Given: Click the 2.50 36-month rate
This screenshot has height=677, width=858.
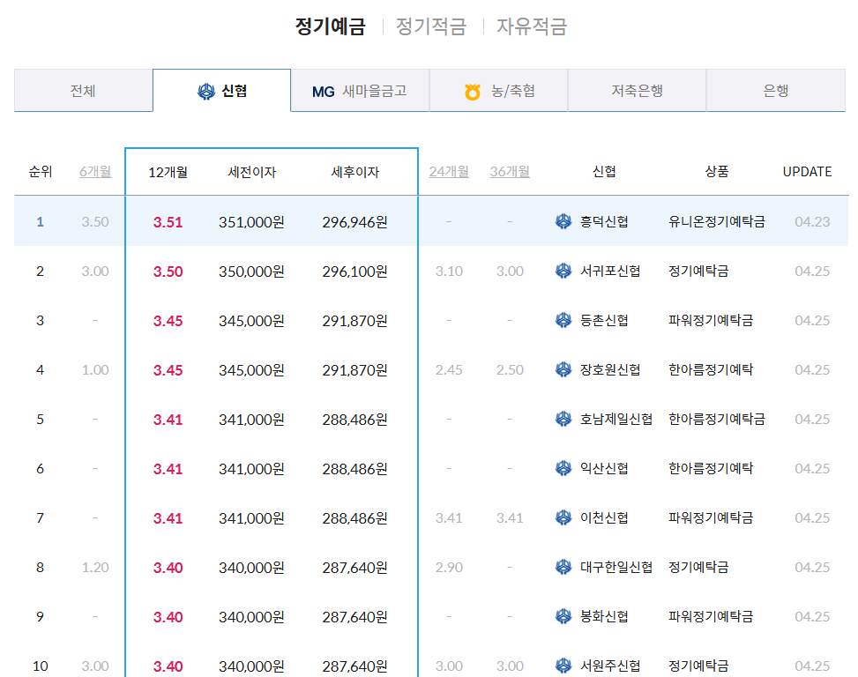Looking at the screenshot, I should pyautogui.click(x=510, y=369).
